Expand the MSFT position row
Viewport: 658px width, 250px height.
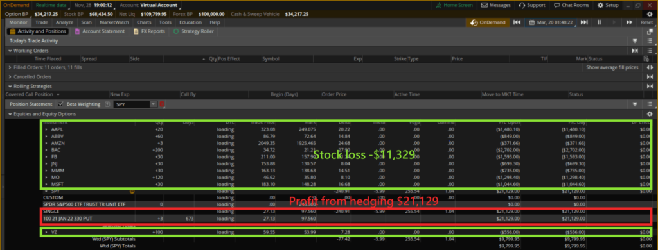(x=46, y=184)
